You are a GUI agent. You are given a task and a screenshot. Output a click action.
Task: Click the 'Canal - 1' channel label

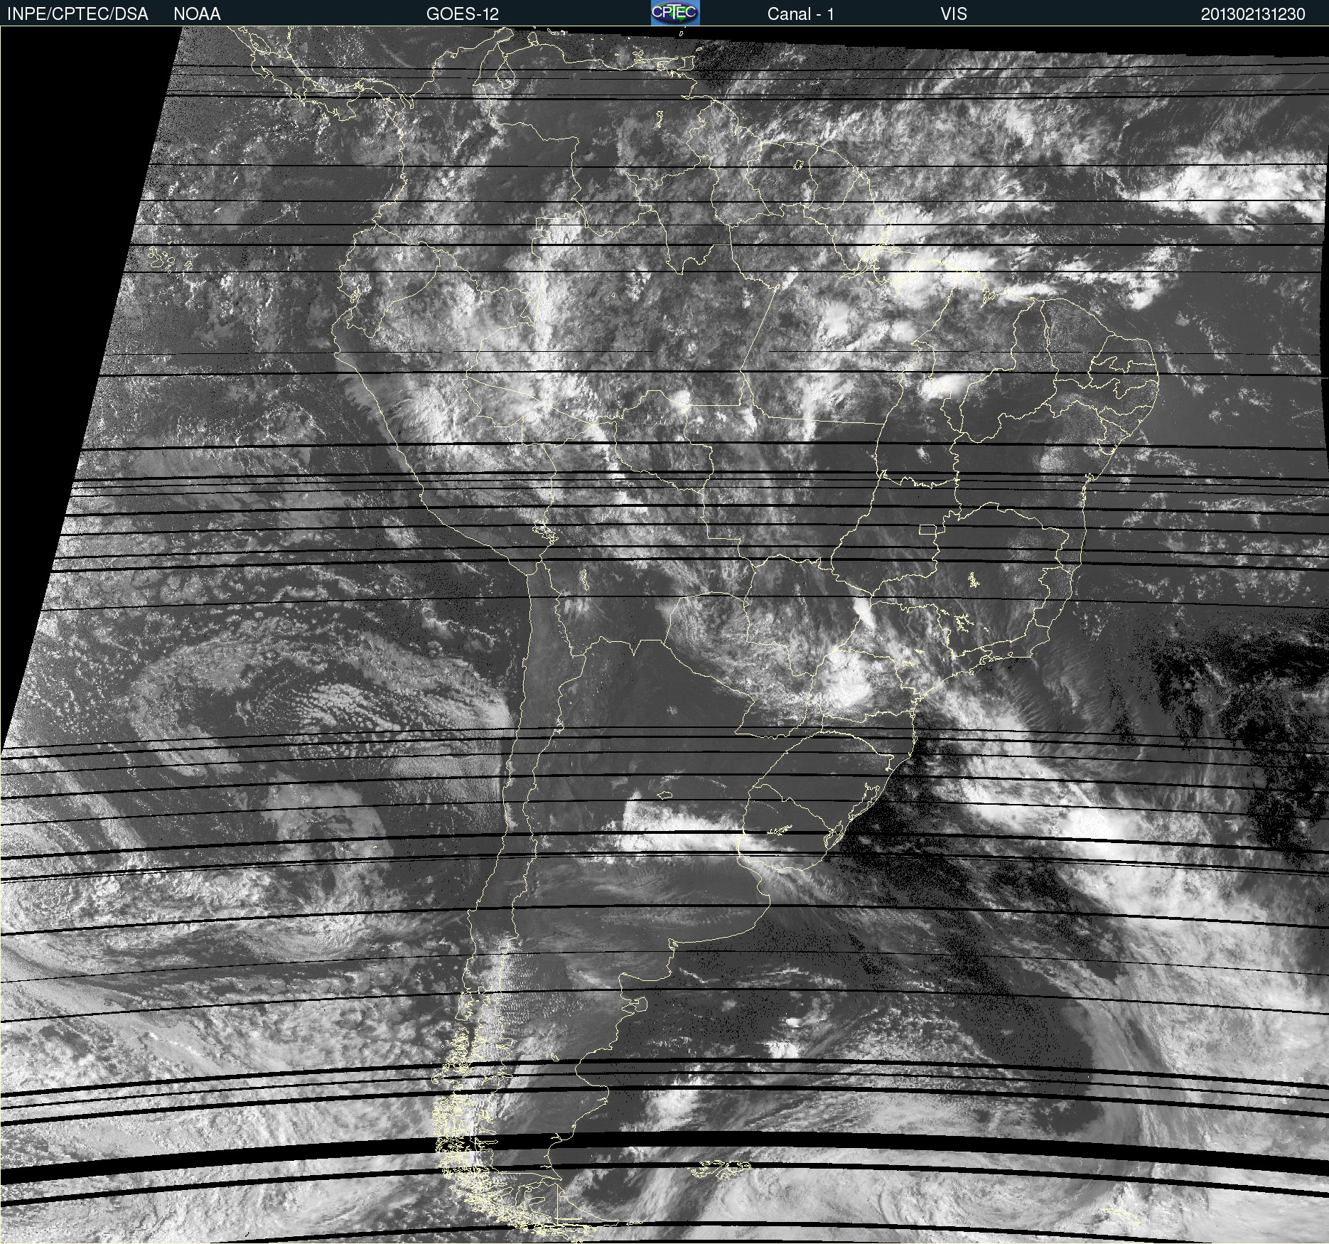coord(800,14)
